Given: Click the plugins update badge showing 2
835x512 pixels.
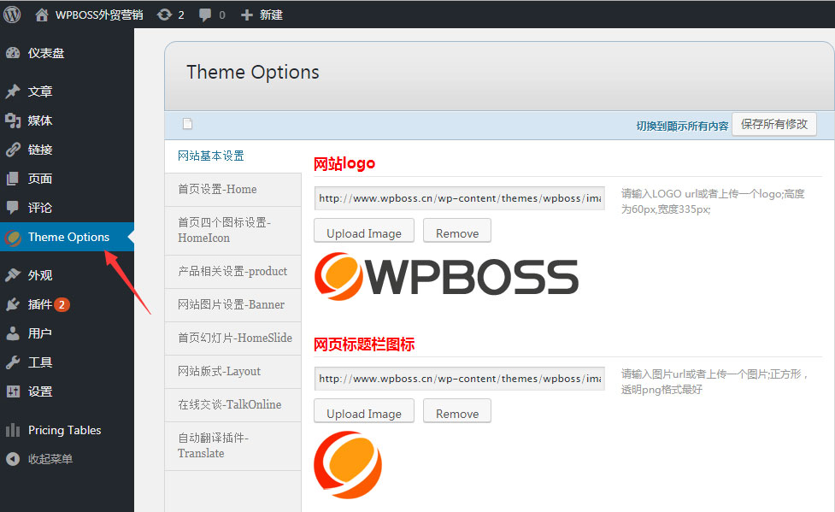Looking at the screenshot, I should coord(62,305).
